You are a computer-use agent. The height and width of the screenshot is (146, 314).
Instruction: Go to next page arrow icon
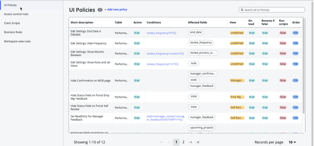click(190, 142)
